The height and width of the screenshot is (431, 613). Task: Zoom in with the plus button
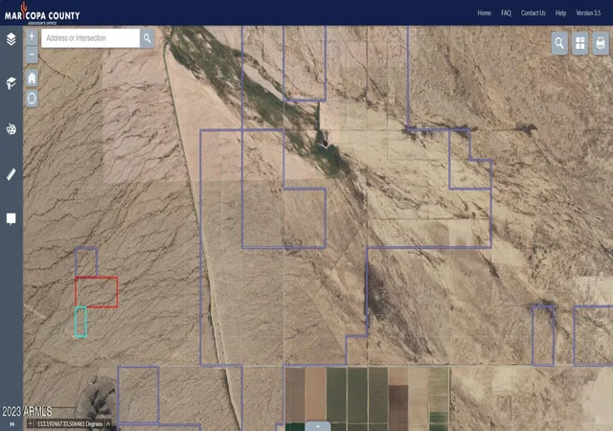(32, 36)
